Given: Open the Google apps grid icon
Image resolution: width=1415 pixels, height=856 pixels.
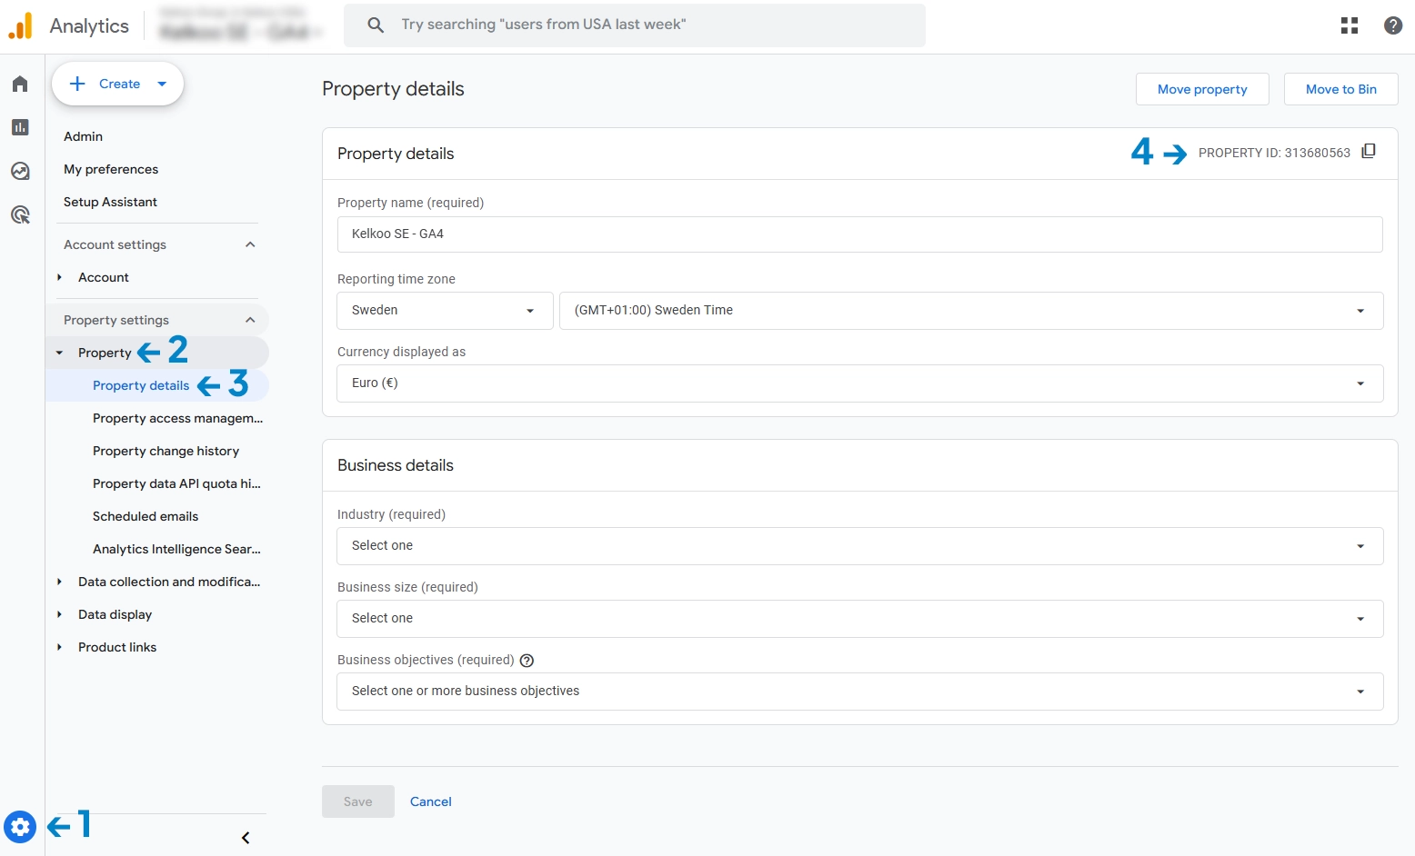Looking at the screenshot, I should click(1350, 25).
